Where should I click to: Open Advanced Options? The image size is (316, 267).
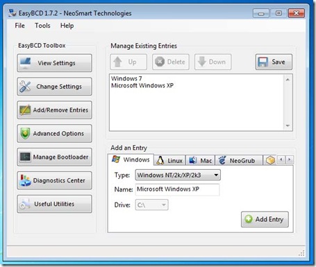click(54, 133)
